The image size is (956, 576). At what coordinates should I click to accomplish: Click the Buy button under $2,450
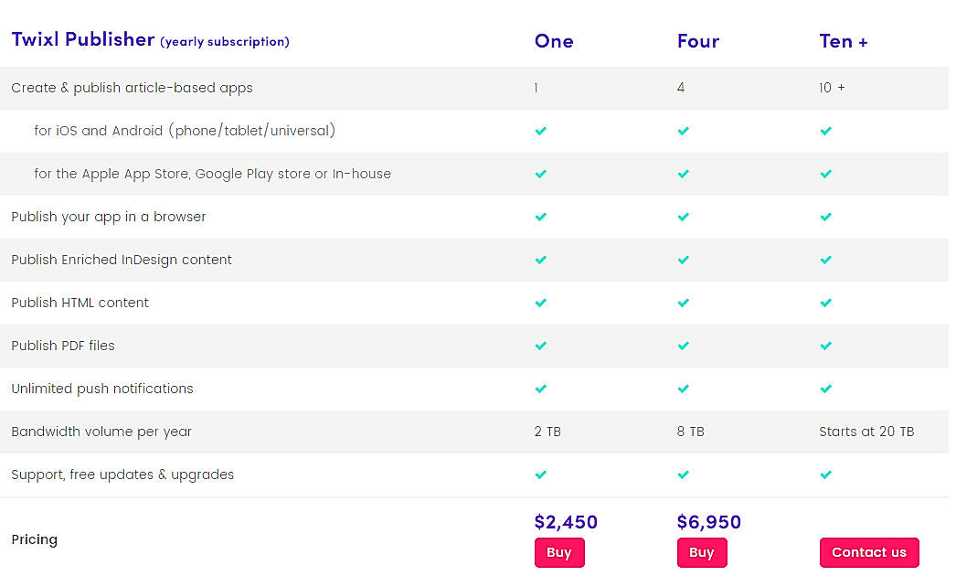coord(559,552)
